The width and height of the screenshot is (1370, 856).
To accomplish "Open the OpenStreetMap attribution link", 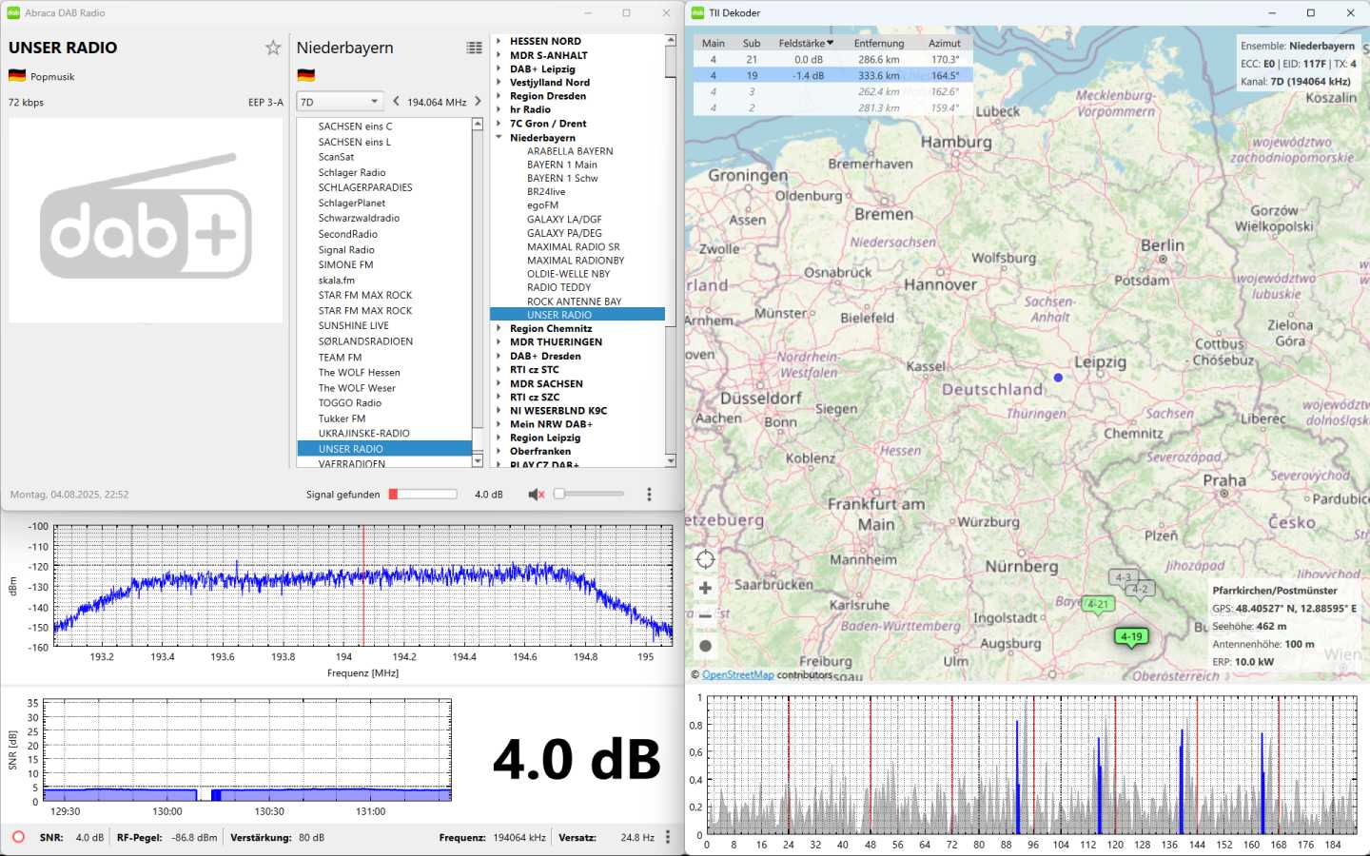I will [x=737, y=675].
